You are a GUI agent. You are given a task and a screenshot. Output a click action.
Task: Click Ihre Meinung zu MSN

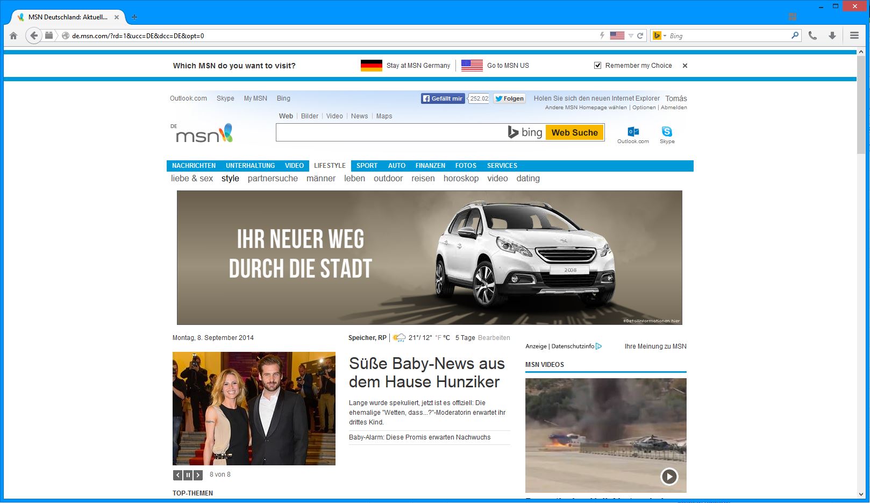655,346
